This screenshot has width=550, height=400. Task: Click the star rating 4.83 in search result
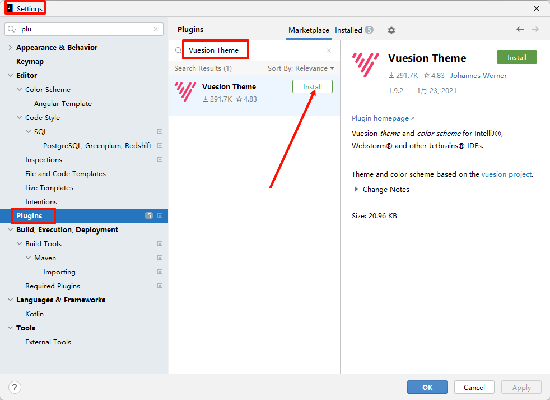246,99
